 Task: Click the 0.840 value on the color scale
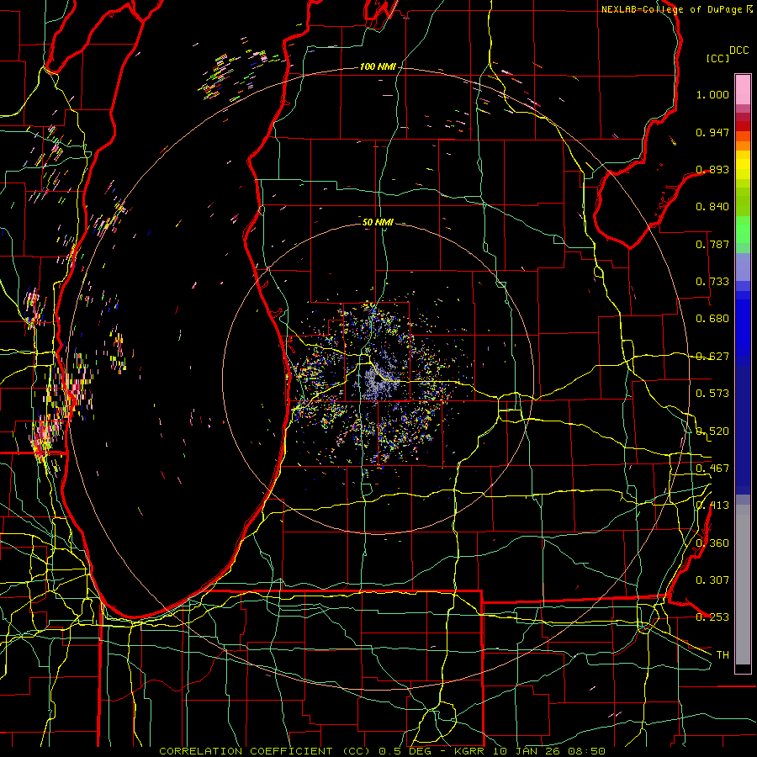712,207
